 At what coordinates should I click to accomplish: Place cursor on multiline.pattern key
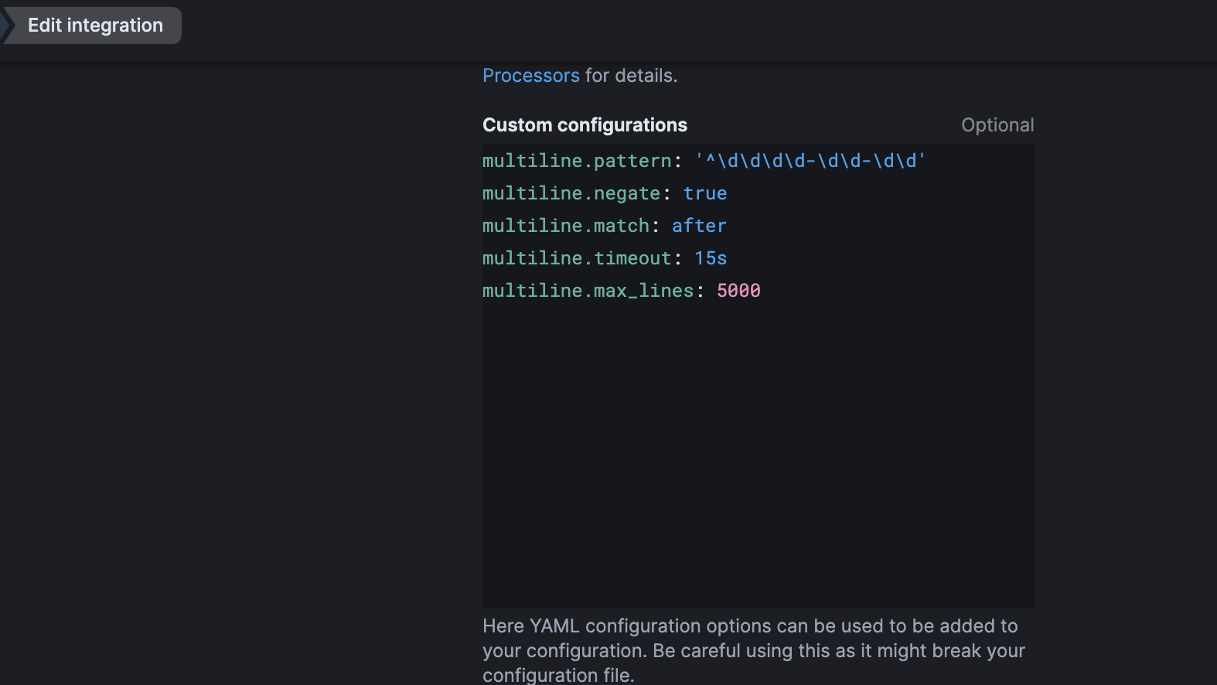577,161
